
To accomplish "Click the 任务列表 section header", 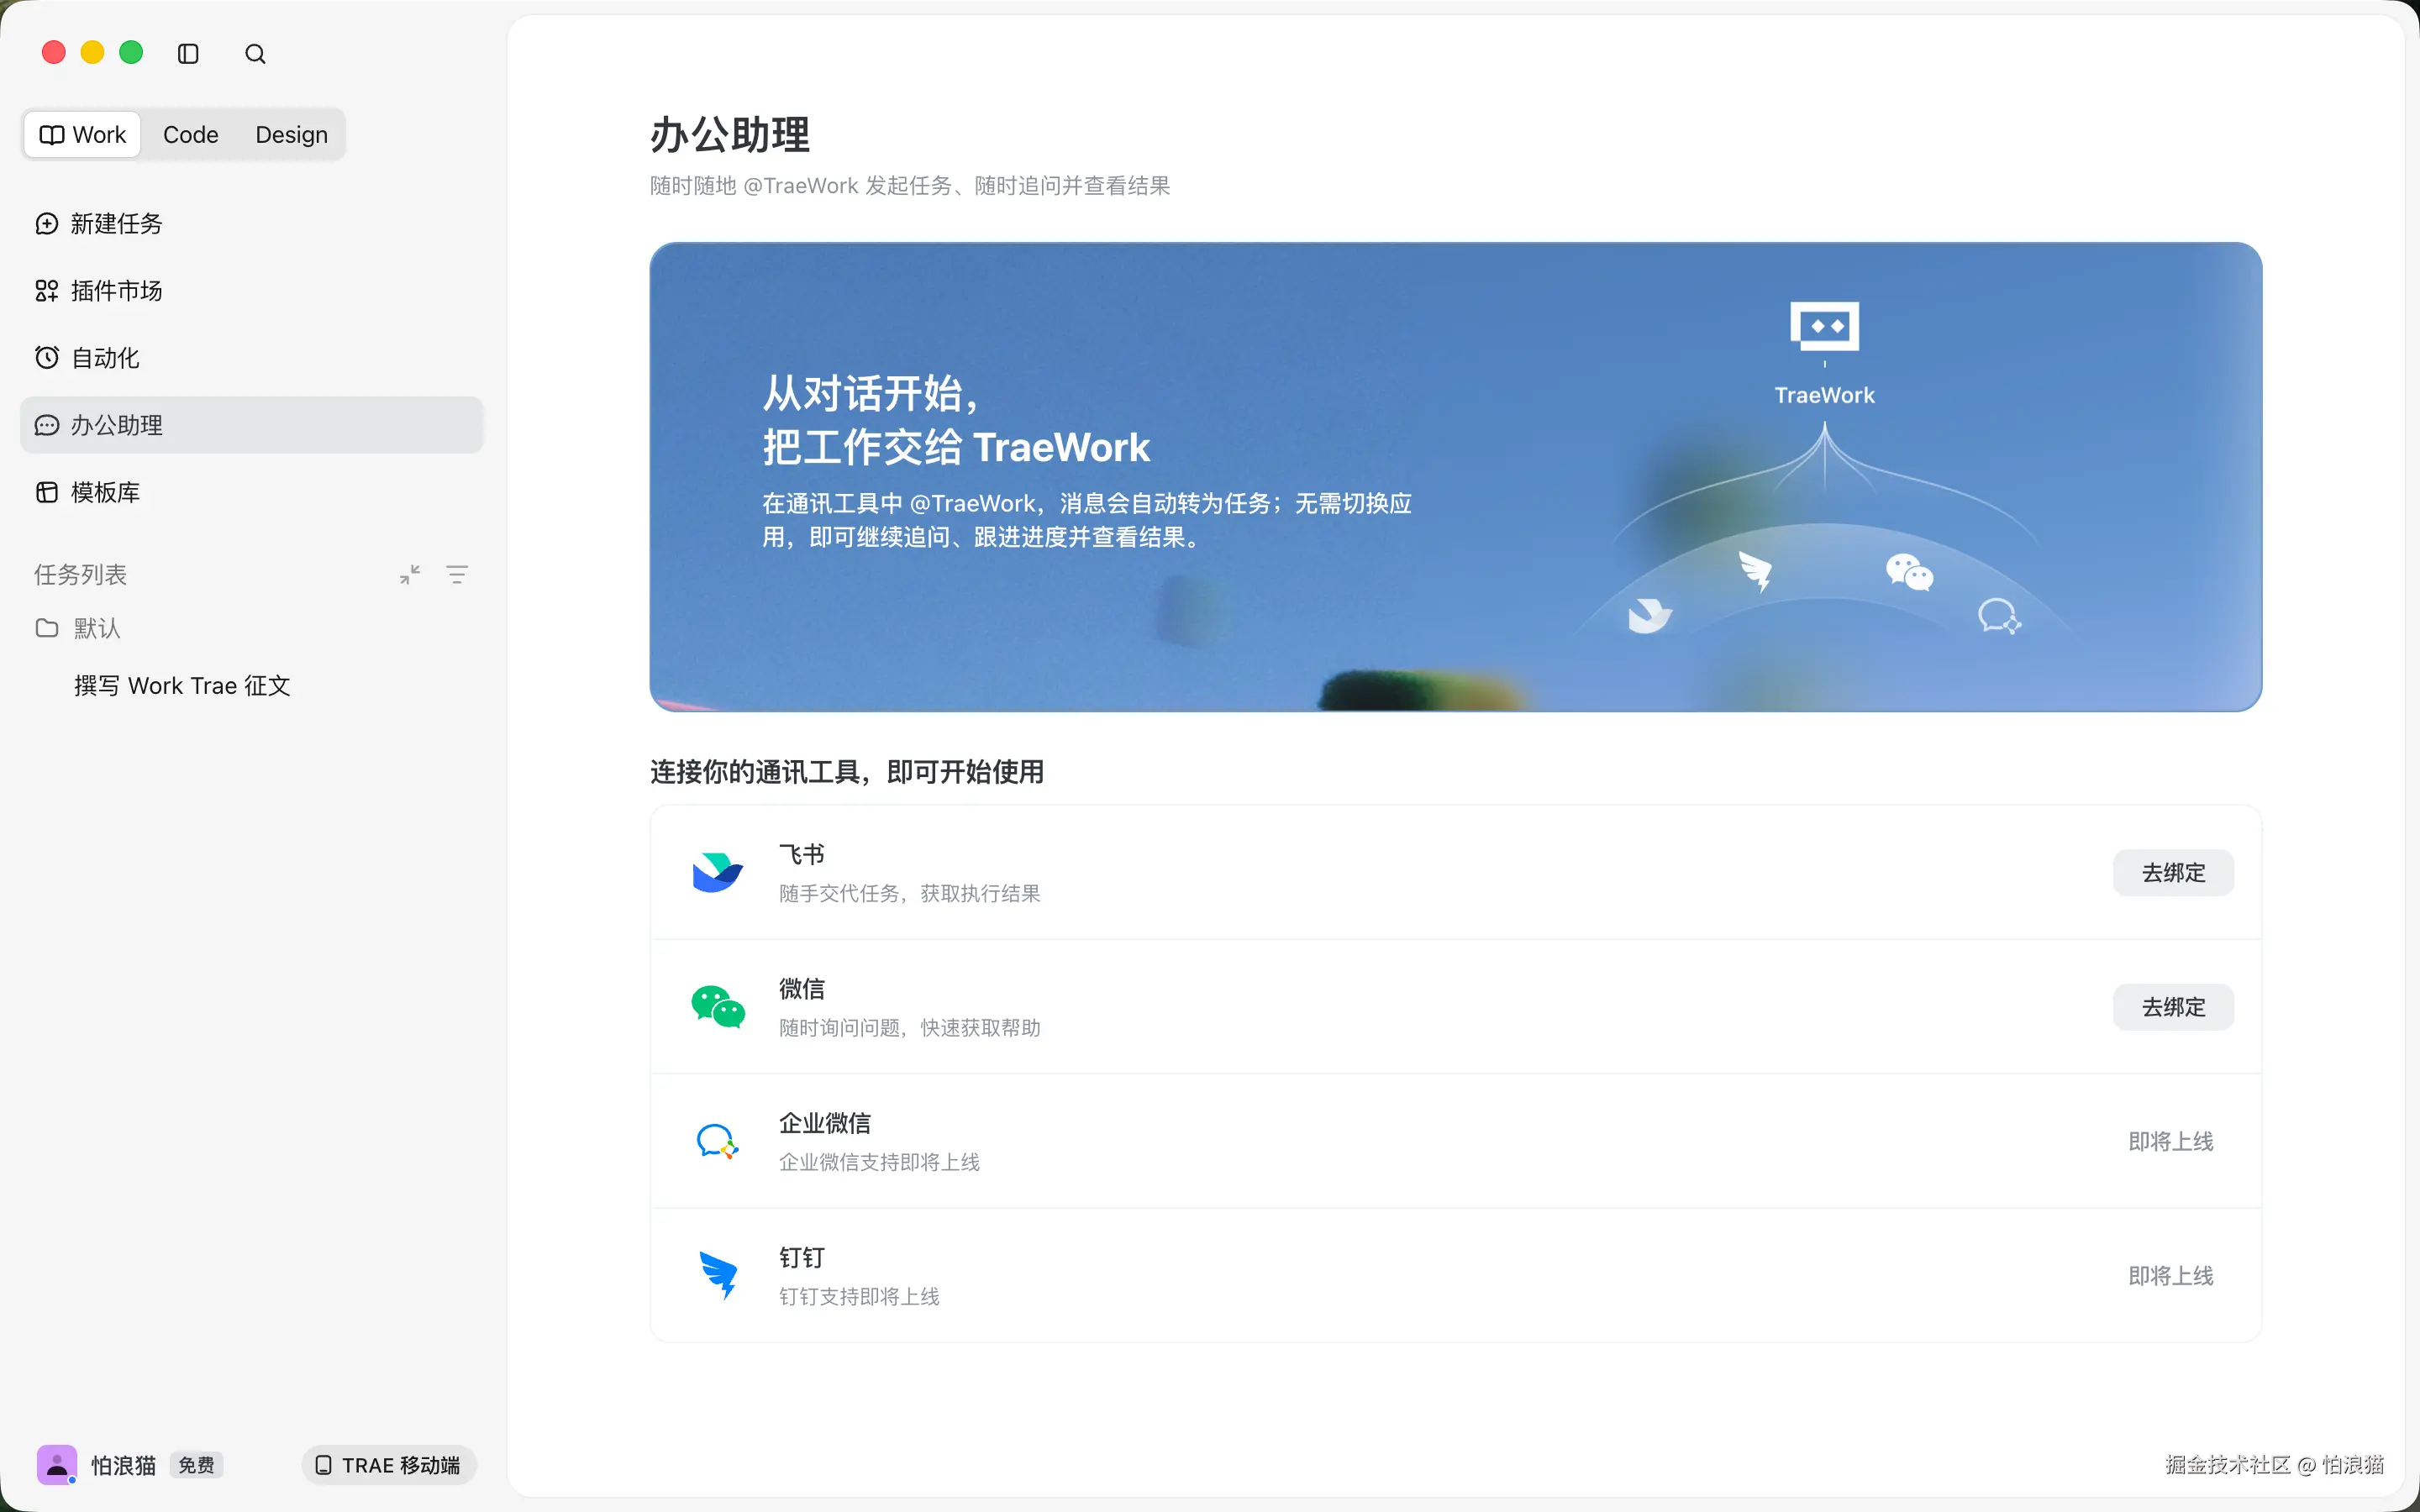I will [80, 575].
